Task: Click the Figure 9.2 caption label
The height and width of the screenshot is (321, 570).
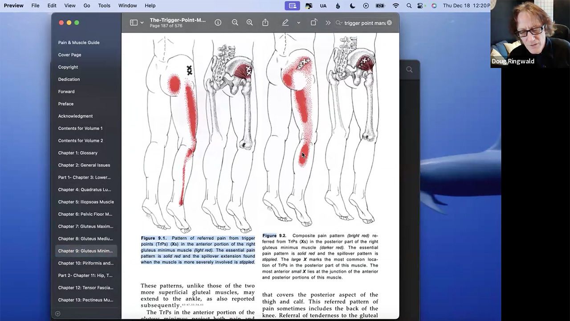Action: (x=274, y=235)
